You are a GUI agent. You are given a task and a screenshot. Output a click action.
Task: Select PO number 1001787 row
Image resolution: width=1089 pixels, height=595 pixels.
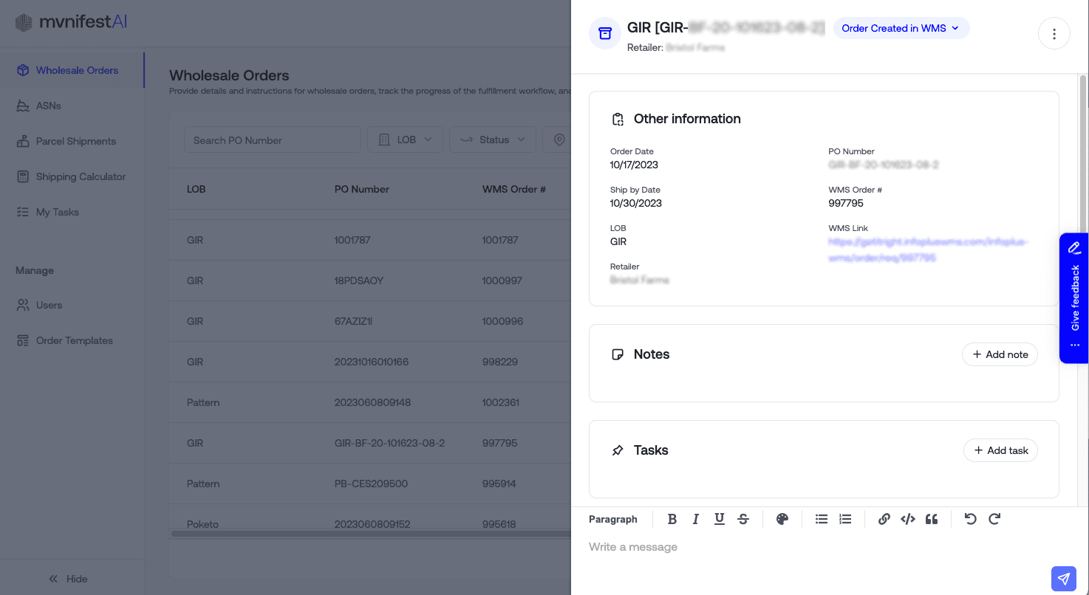tap(370, 240)
